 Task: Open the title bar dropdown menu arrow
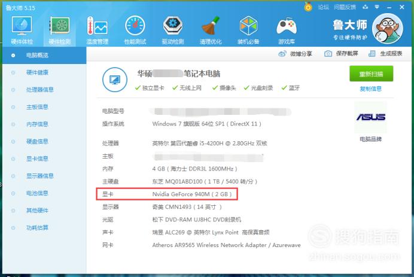(377, 7)
